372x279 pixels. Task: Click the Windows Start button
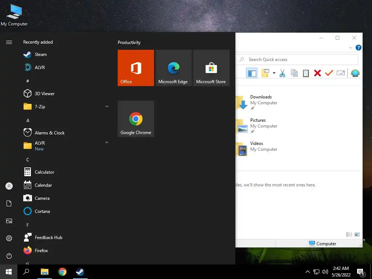[9, 272]
